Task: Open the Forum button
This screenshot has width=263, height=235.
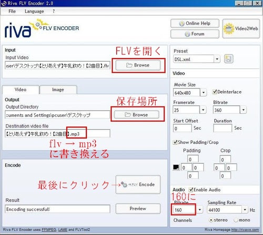Action: click(x=195, y=34)
